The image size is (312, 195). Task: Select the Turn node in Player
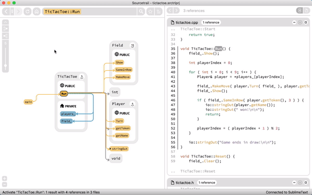pyautogui.click(x=120, y=121)
